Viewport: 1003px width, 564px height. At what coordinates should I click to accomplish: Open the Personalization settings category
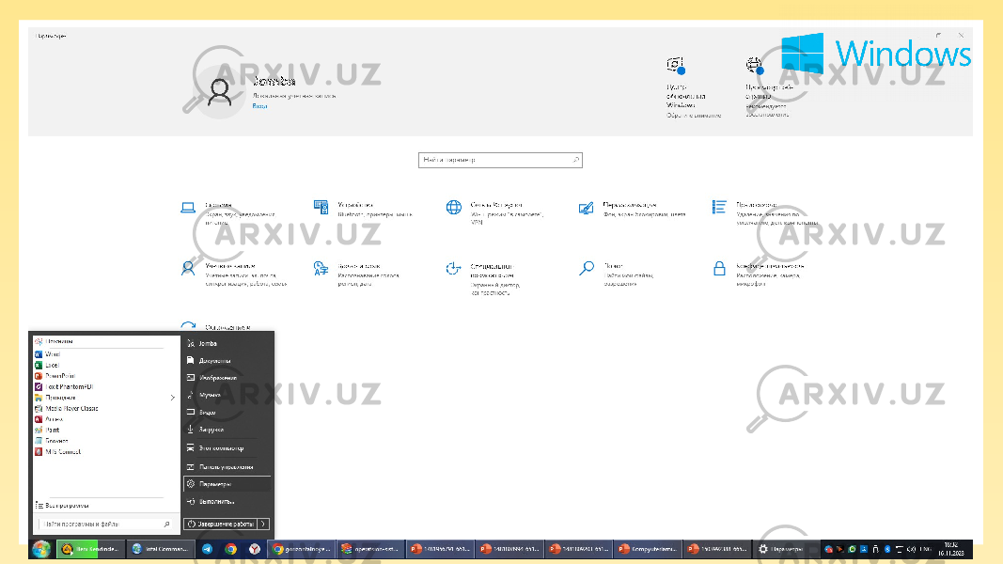(x=632, y=209)
